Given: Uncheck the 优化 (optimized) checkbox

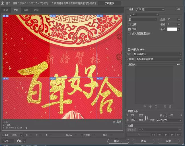Looking at the screenshot, I should click(129, 29).
